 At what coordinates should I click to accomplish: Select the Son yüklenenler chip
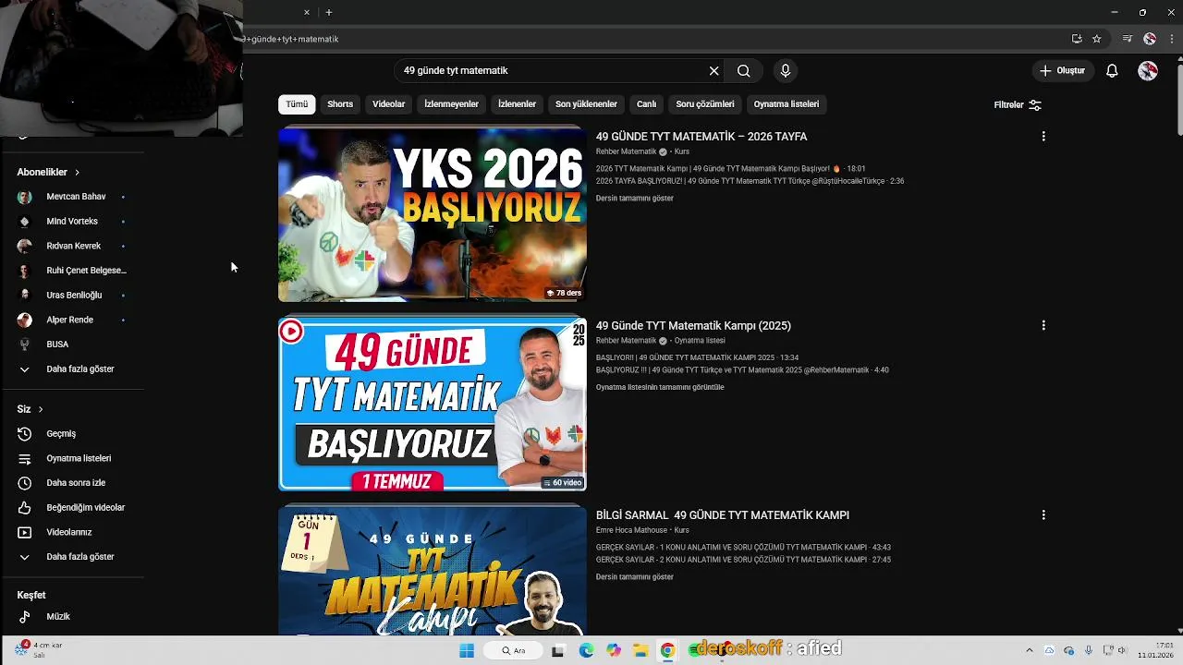[586, 104]
